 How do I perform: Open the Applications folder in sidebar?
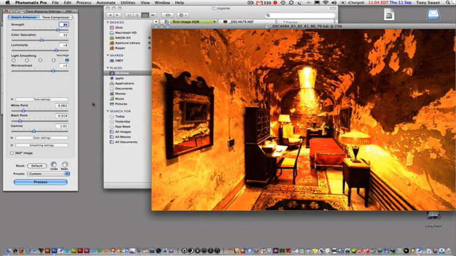pos(125,83)
